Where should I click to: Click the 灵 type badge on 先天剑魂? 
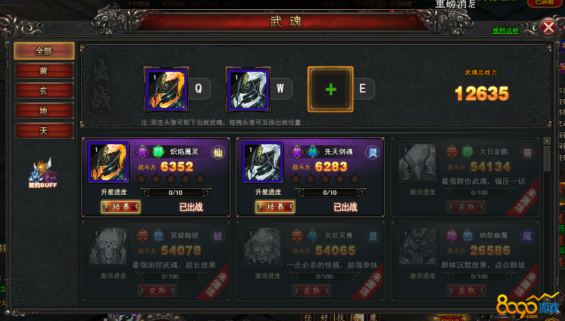[372, 152]
